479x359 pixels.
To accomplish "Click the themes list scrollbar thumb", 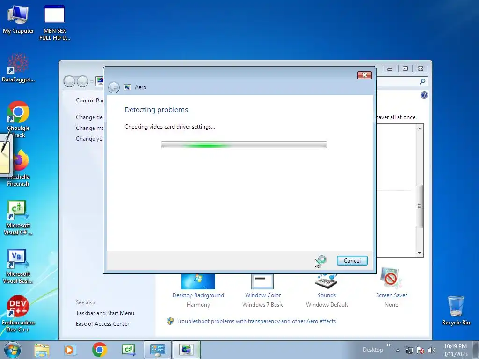I will (420, 206).
